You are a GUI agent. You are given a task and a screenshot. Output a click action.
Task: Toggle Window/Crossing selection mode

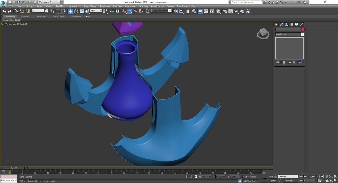[64, 11]
